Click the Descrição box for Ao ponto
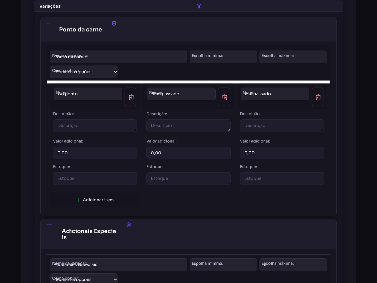 coord(95,125)
